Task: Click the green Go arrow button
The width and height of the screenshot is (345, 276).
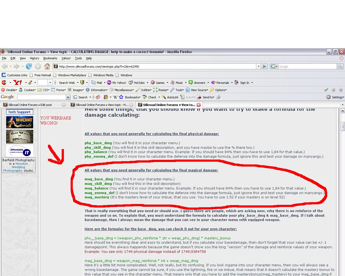Action: [264, 66]
